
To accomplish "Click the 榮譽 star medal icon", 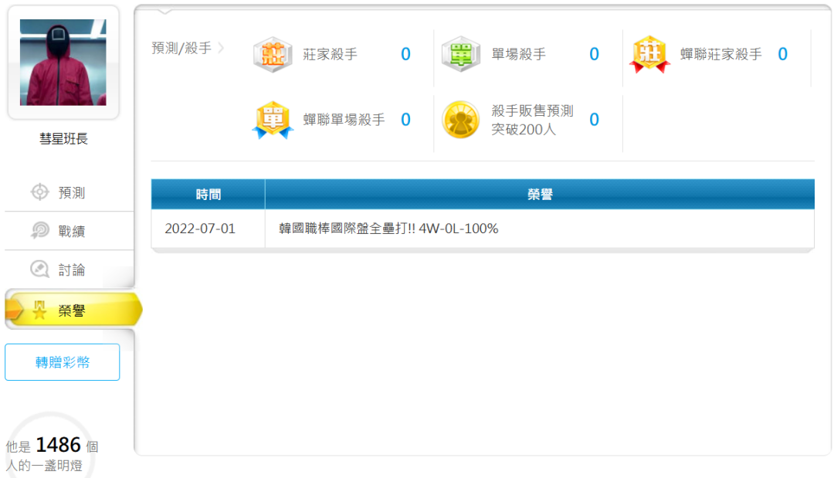I will (39, 310).
